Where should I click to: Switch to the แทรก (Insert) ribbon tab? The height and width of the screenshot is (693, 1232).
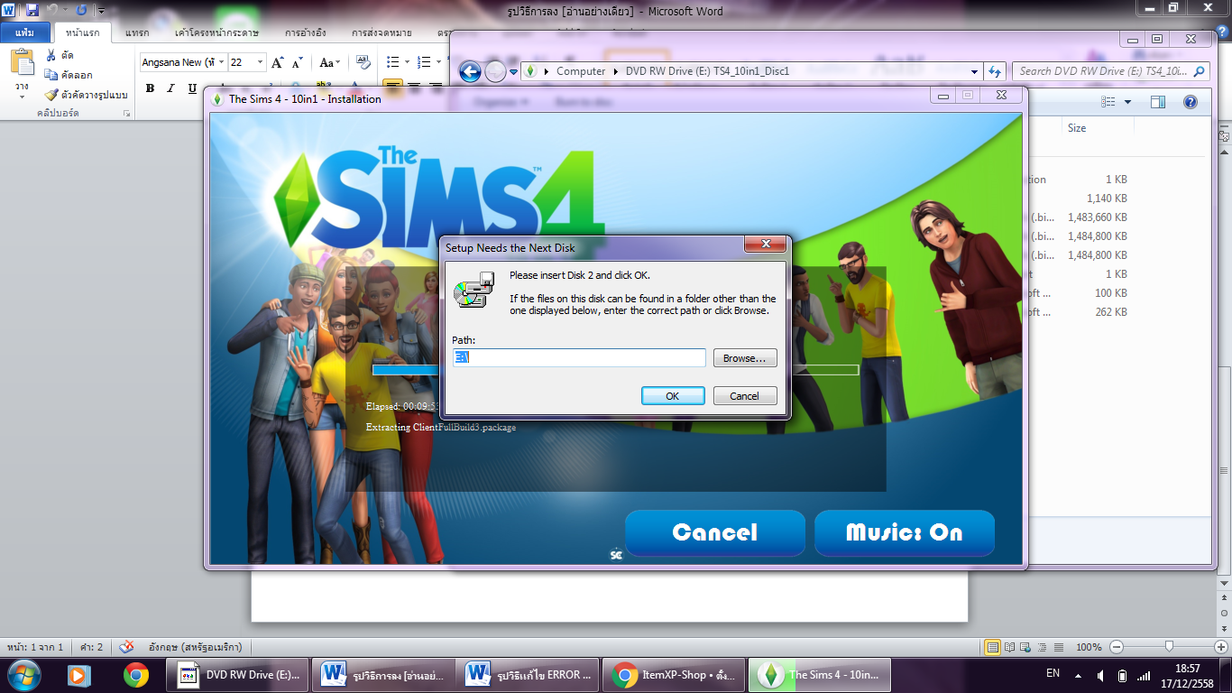(x=137, y=32)
